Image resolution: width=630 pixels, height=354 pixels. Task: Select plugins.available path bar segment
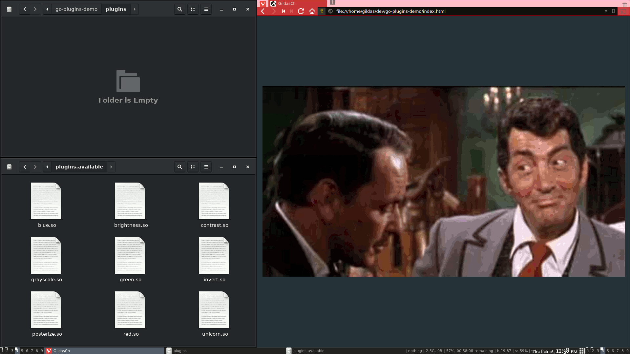tap(79, 167)
